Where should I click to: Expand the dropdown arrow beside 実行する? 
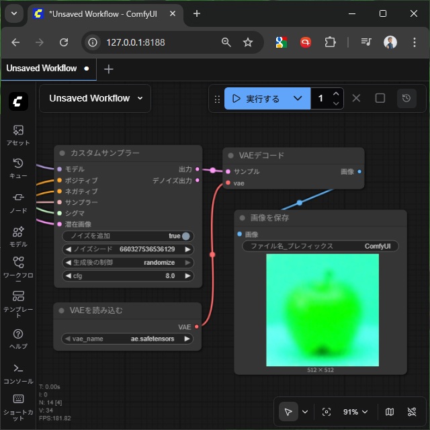click(x=298, y=99)
